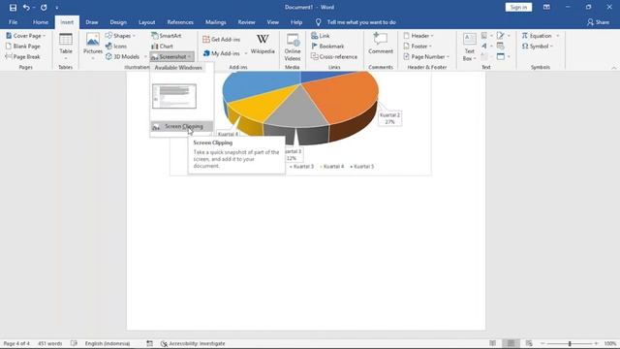Click the Kuartal 5 legend entry

361,167
